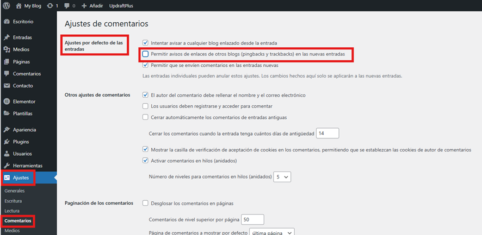Open the updates circular-arrows icon
The width and height of the screenshot is (482, 235).
(x=50, y=5)
